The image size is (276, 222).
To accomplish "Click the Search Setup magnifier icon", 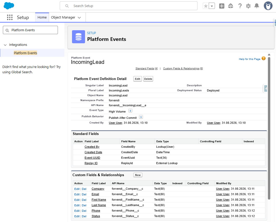I will (x=67, y=6).
